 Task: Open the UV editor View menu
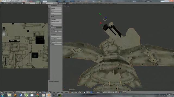click(x=6, y=92)
